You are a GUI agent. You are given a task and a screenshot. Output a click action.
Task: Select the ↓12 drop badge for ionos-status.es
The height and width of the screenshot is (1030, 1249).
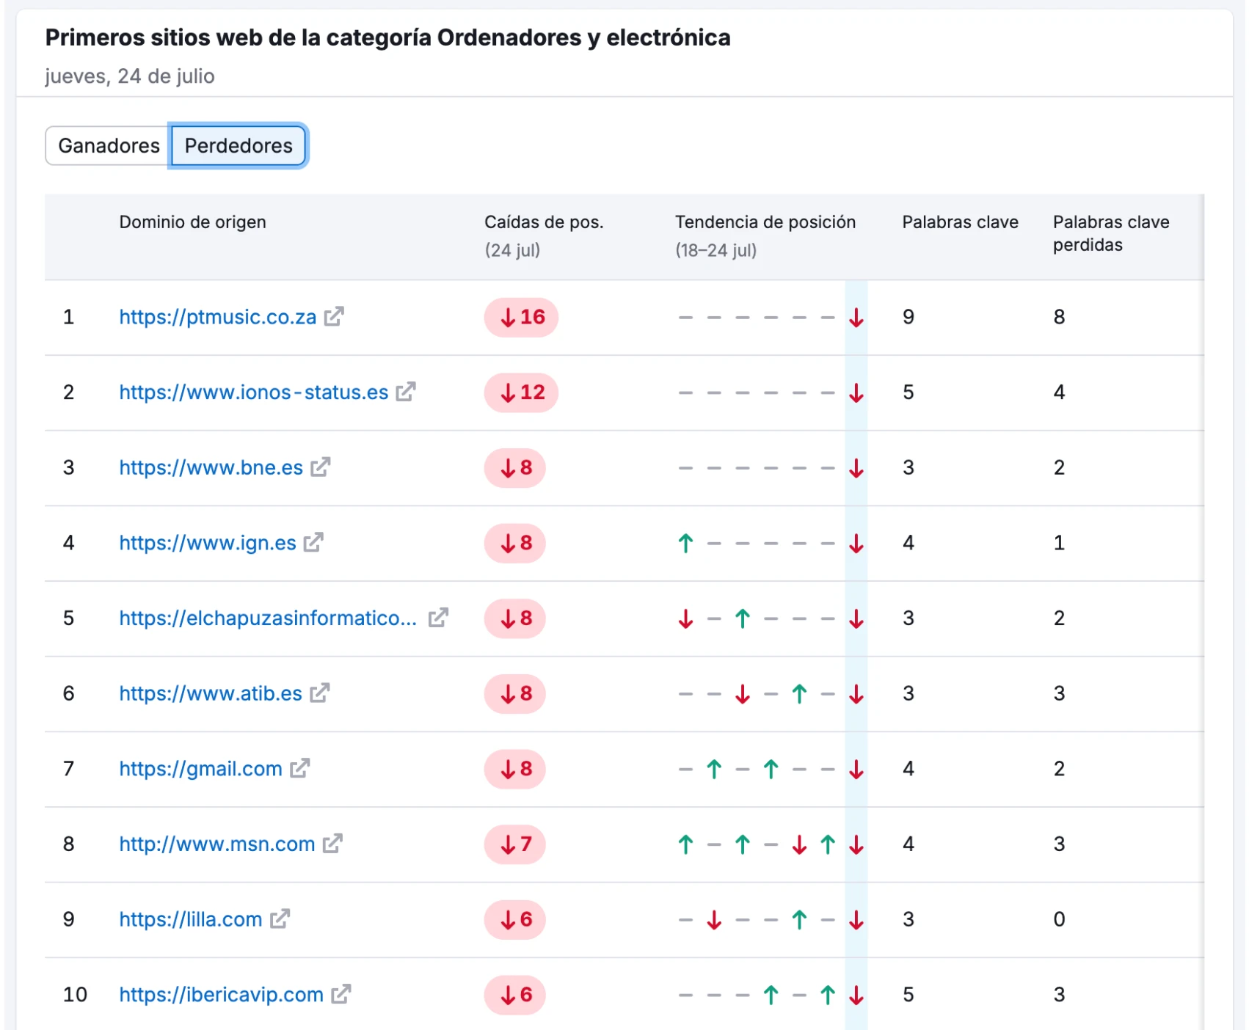point(520,392)
